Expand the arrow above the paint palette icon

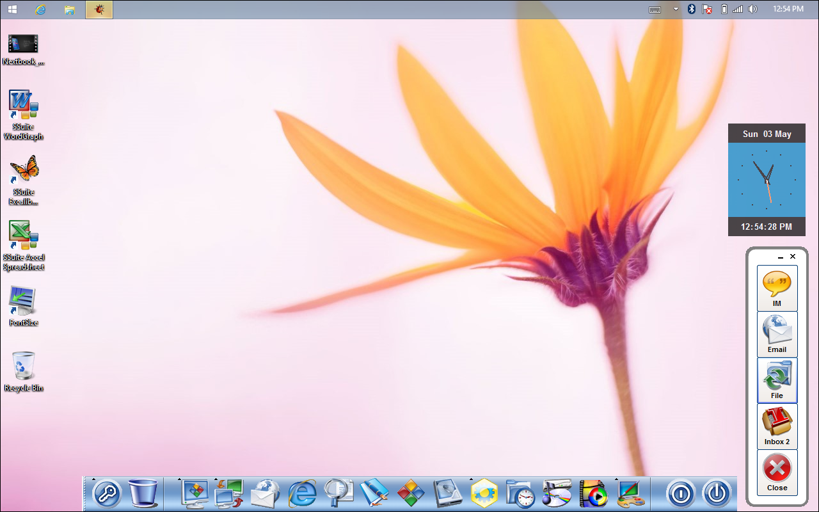click(617, 479)
